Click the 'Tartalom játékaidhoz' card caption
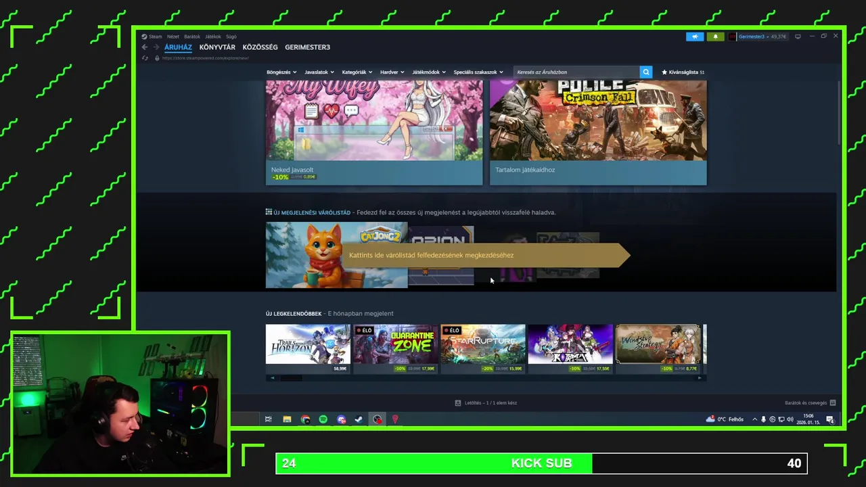This screenshot has height=487, width=866. (x=525, y=170)
